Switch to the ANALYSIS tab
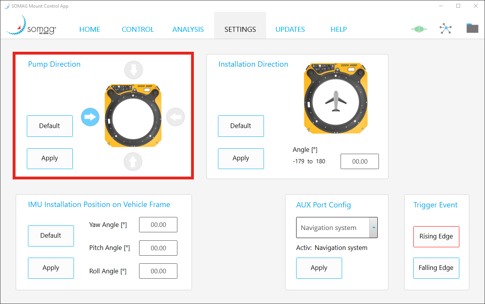The image size is (485, 304). pos(188,30)
